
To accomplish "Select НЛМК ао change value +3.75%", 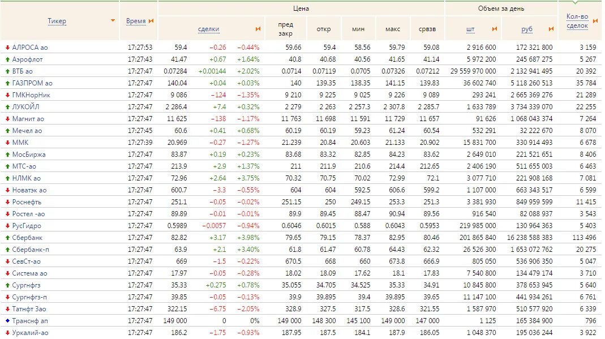I will coord(248,178).
